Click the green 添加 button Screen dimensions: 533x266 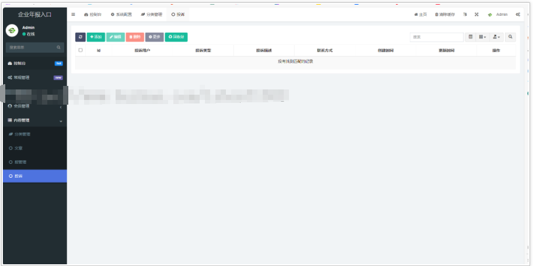[96, 37]
